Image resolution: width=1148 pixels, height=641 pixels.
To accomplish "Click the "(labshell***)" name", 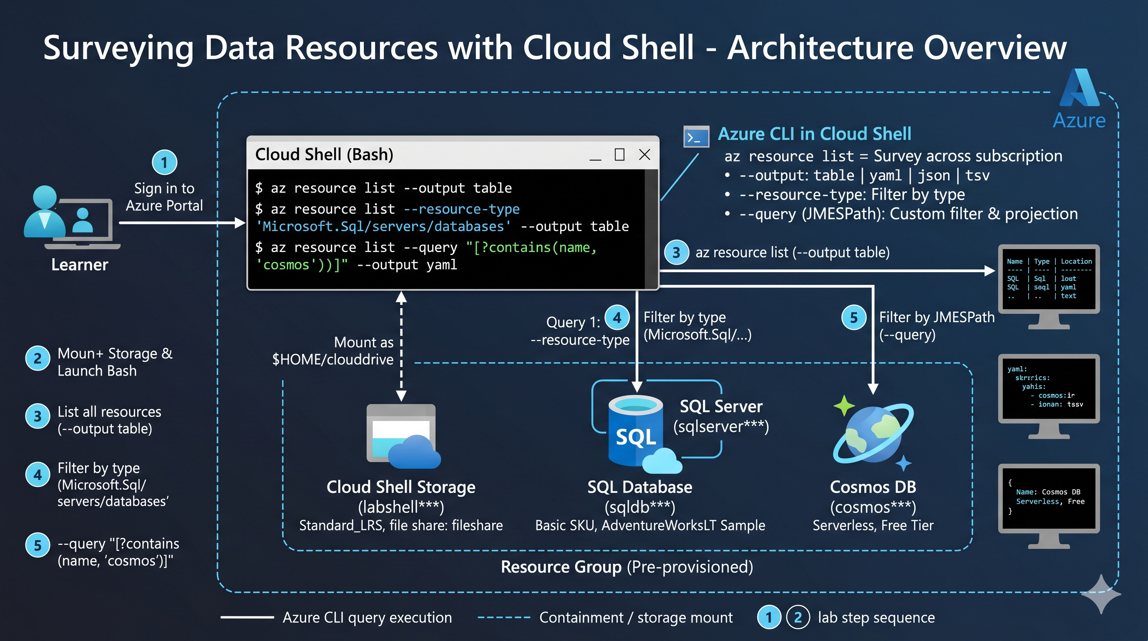I will [400, 507].
